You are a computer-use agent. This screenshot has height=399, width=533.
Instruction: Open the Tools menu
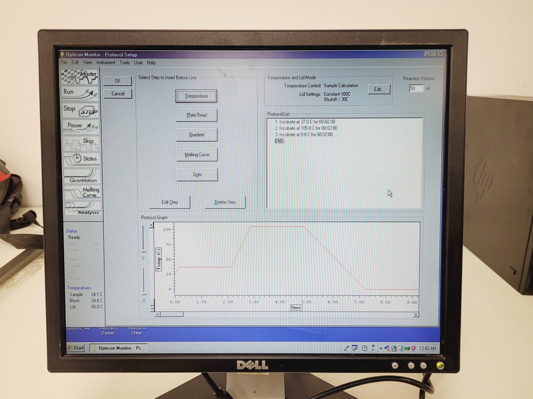click(125, 62)
